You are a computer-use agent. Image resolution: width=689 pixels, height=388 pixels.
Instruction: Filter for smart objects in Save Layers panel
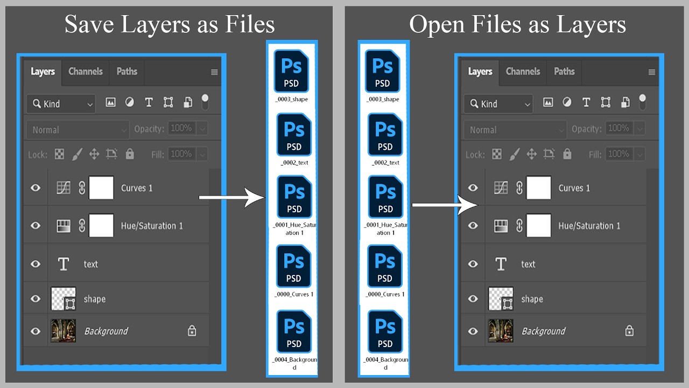click(x=187, y=102)
